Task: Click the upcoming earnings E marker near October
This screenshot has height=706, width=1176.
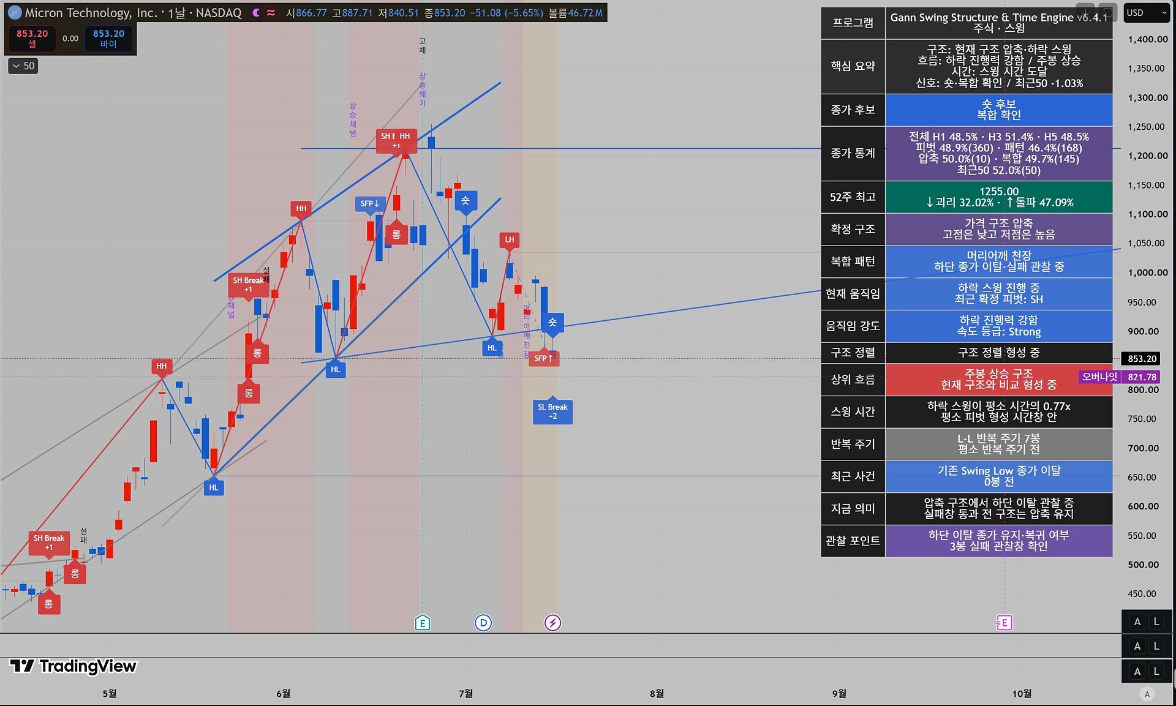Action: pyautogui.click(x=1004, y=623)
